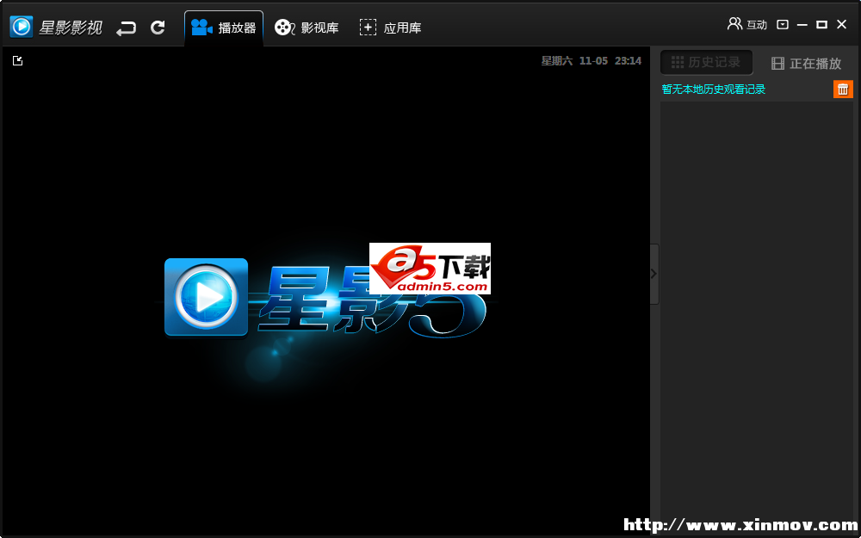Switch to the 播放器 tab

point(224,28)
